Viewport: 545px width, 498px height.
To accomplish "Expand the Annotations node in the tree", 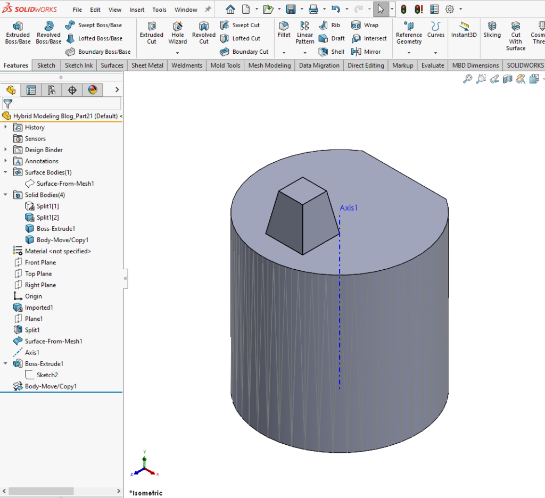I will [6, 161].
